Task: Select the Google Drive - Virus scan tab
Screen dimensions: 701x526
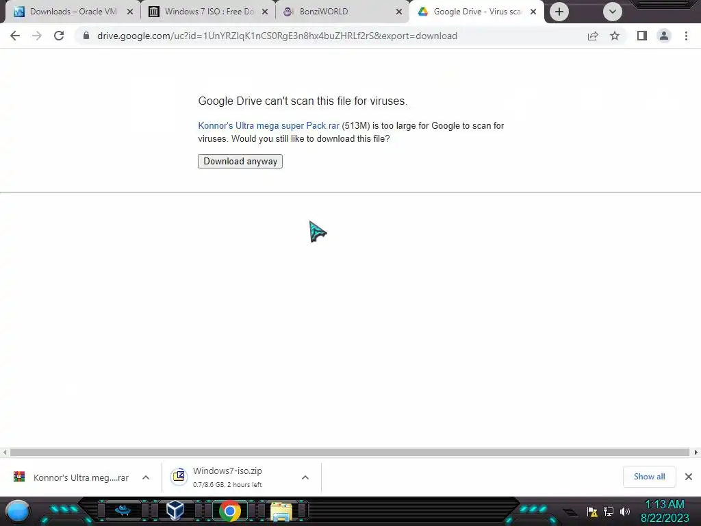Action: (477, 12)
